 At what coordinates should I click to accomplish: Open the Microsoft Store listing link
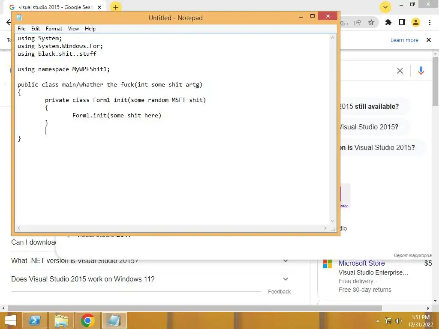click(361, 263)
